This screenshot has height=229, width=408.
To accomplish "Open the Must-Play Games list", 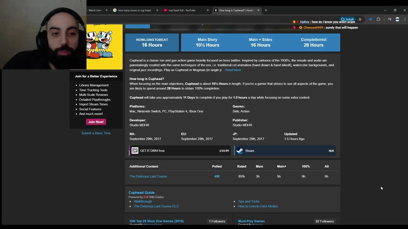I will tap(251, 221).
